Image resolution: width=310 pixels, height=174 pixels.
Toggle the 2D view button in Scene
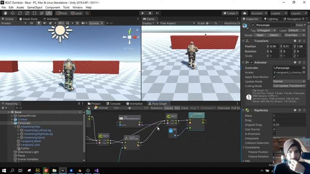pos(31,23)
